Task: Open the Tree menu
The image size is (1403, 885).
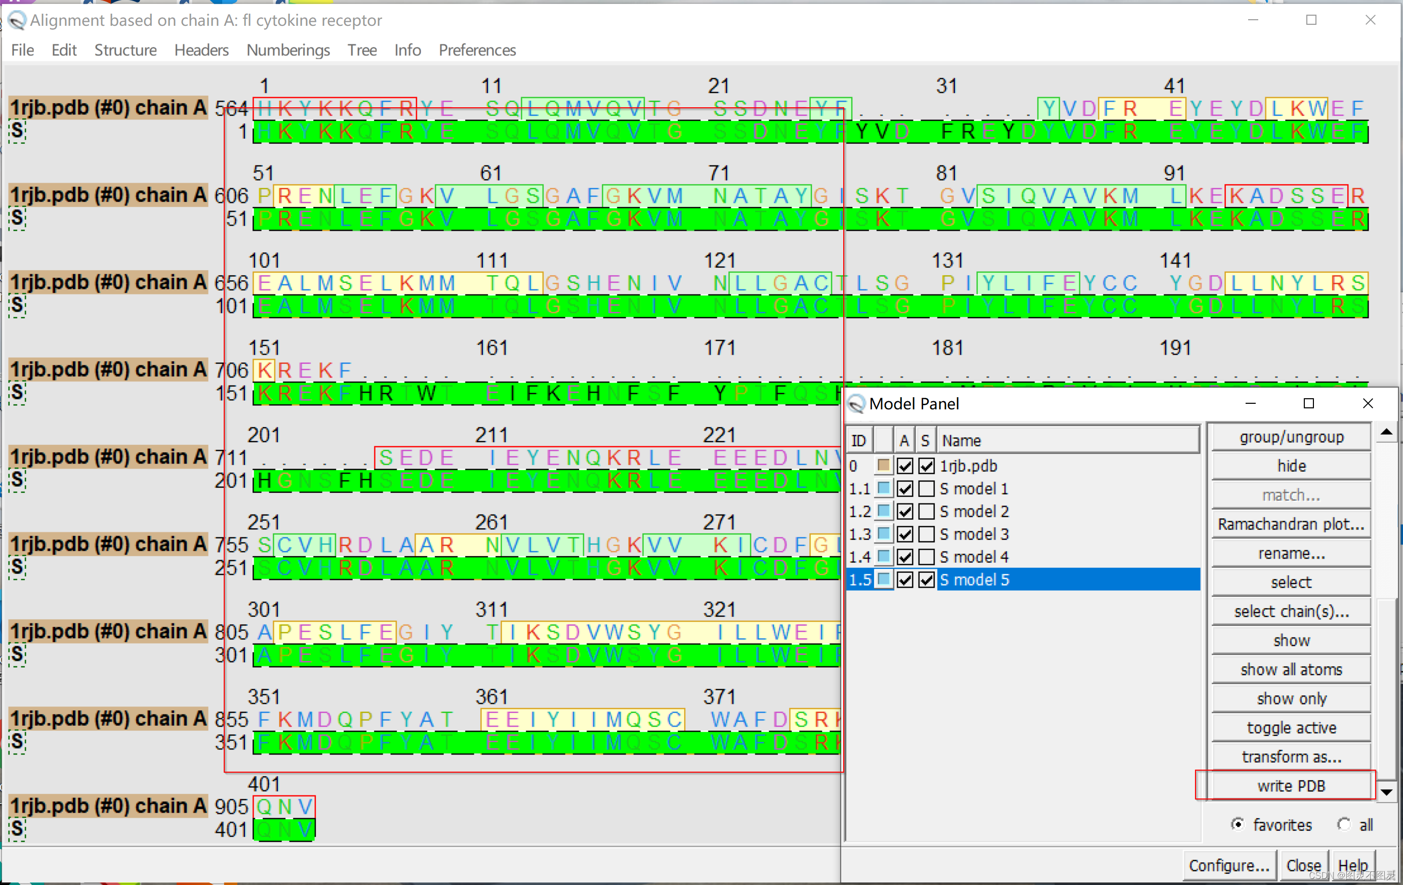Action: (x=362, y=50)
